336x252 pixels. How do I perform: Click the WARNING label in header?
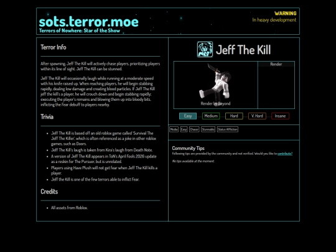[x=286, y=14]
